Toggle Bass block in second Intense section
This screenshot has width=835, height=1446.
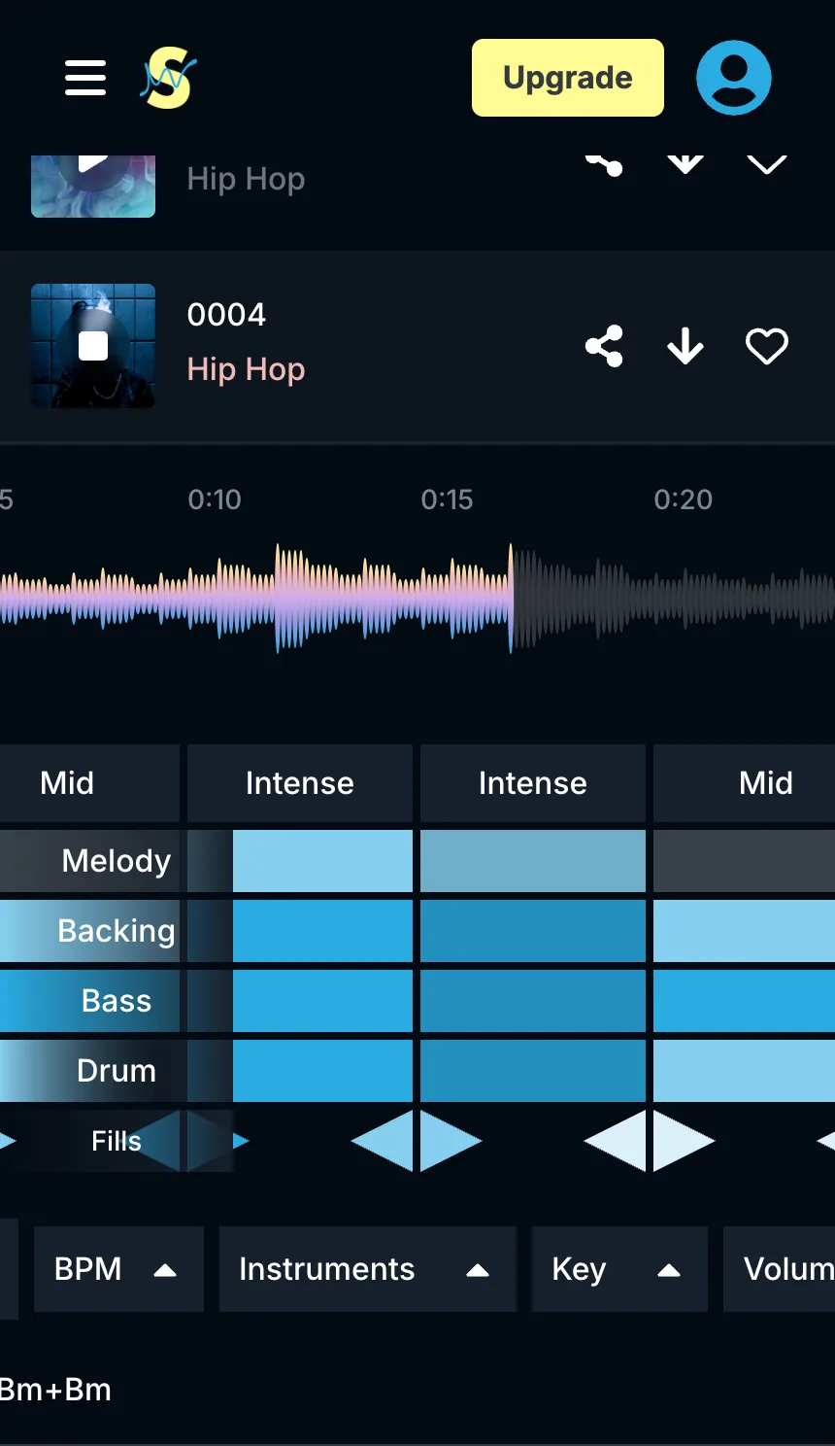[533, 1001]
